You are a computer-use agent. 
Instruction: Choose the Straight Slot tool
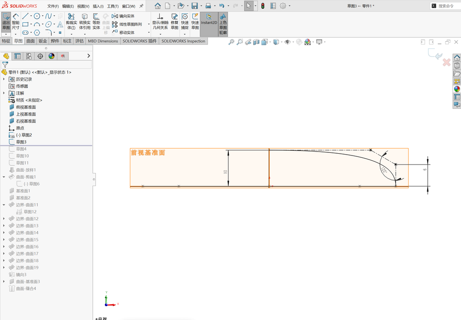pos(26,32)
